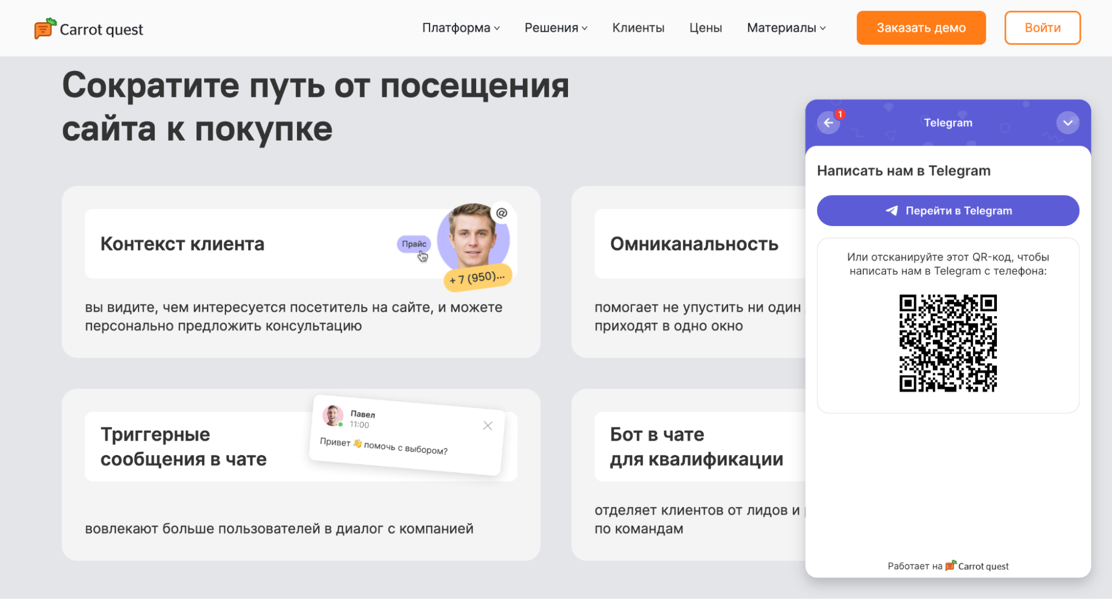Open the Платформа dropdown menu
The height and width of the screenshot is (599, 1112).
pos(461,28)
